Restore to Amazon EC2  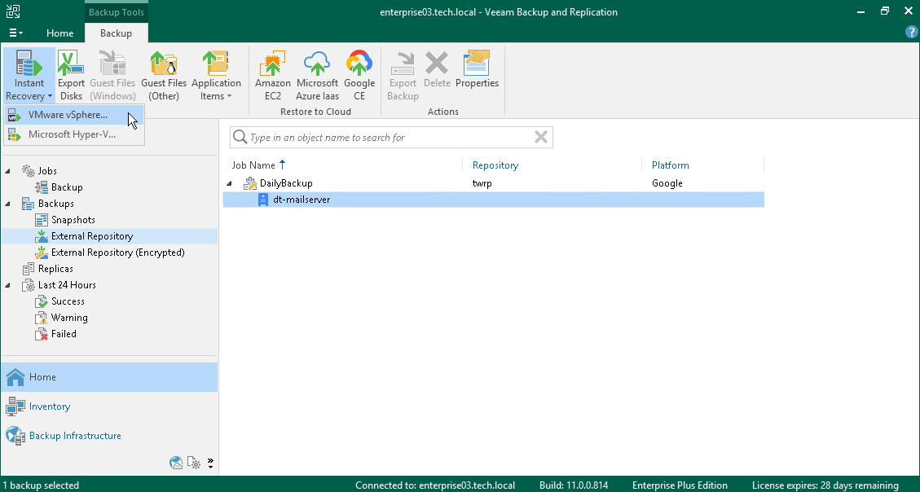tap(273, 76)
